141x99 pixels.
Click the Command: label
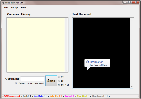[x=13, y=79]
